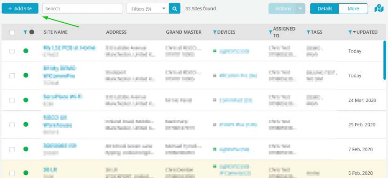Focus the Search input field
The height and width of the screenshot is (178, 388).
coord(82,8)
